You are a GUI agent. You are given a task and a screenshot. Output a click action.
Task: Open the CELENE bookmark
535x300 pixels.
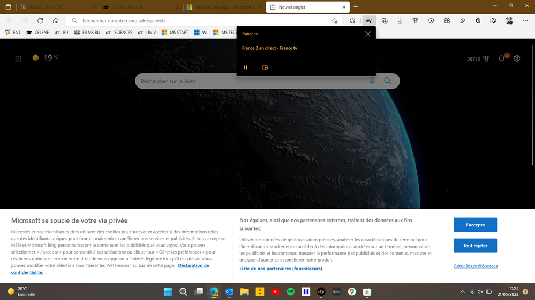coord(37,33)
